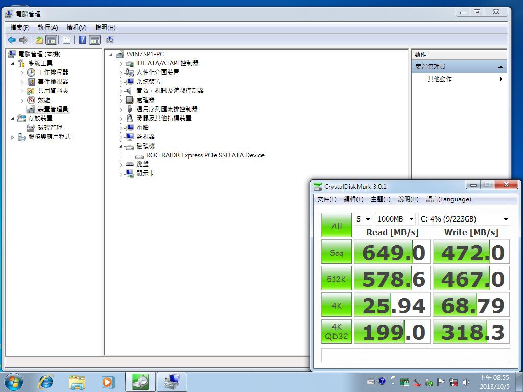This screenshot has width=523, height=392.
Task: Expand the 服務與應用程式 tree node
Action: (12, 137)
